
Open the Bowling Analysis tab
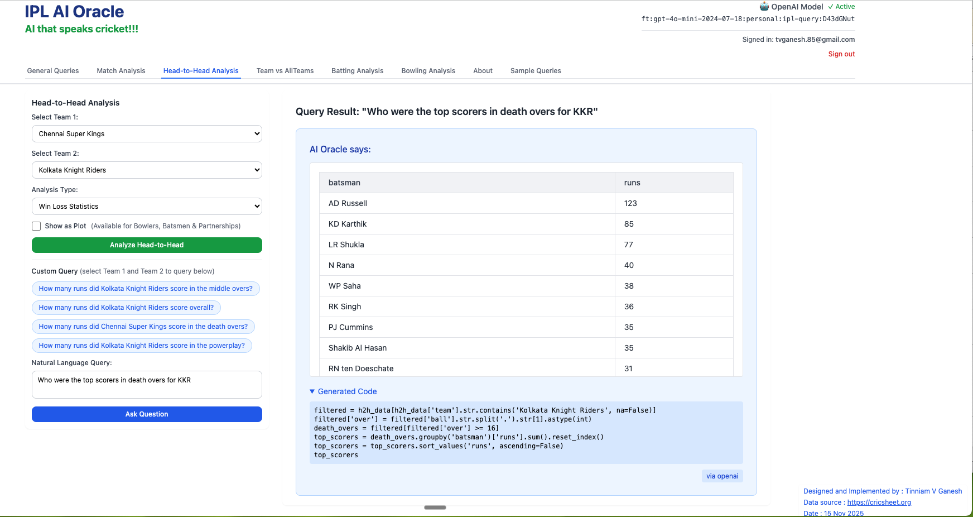pyautogui.click(x=428, y=71)
